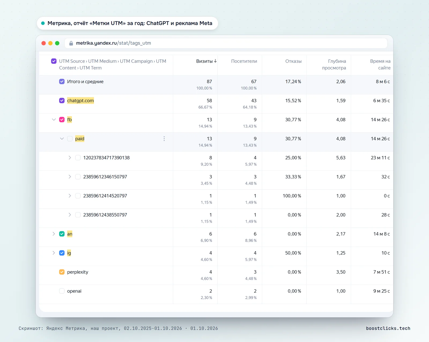Click the Итого и средние label
Screen dimensions: 429x342
coord(85,81)
